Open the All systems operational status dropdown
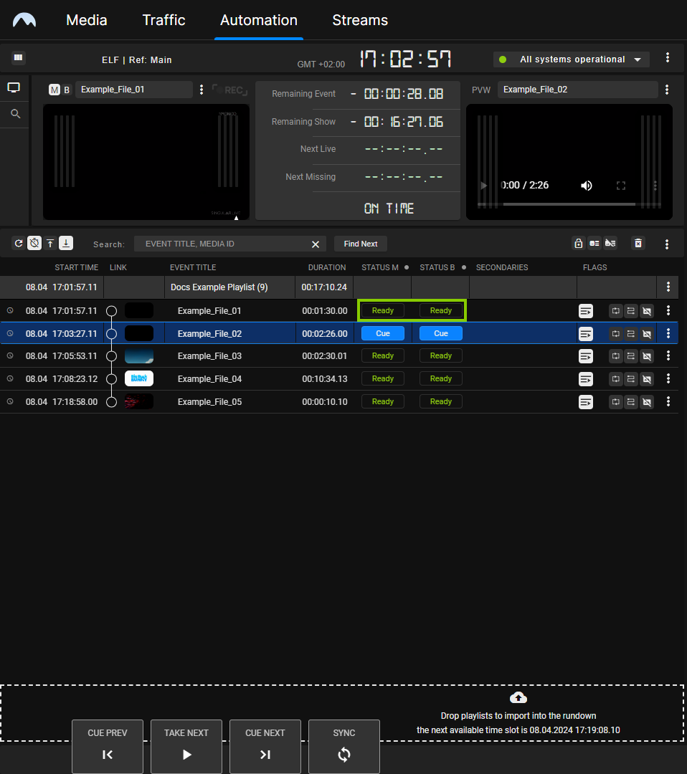Screen dimensions: 687x774 [570, 59]
